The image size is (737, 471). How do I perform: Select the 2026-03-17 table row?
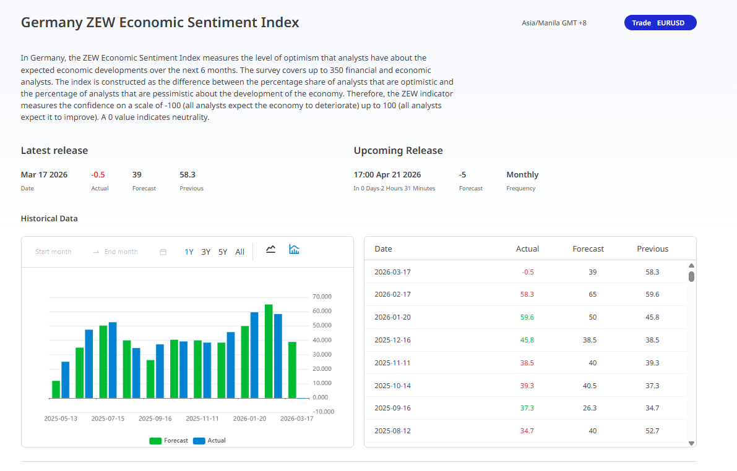(525, 272)
